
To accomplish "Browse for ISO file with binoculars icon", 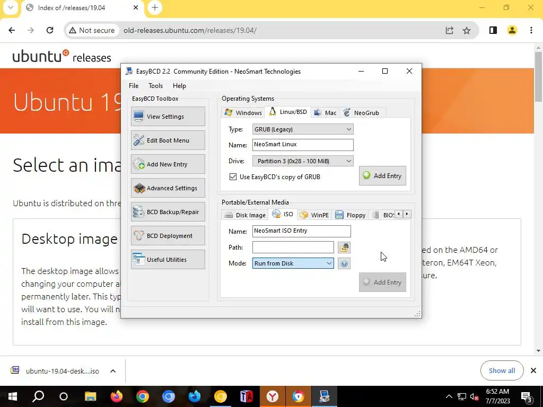I will [x=344, y=247].
